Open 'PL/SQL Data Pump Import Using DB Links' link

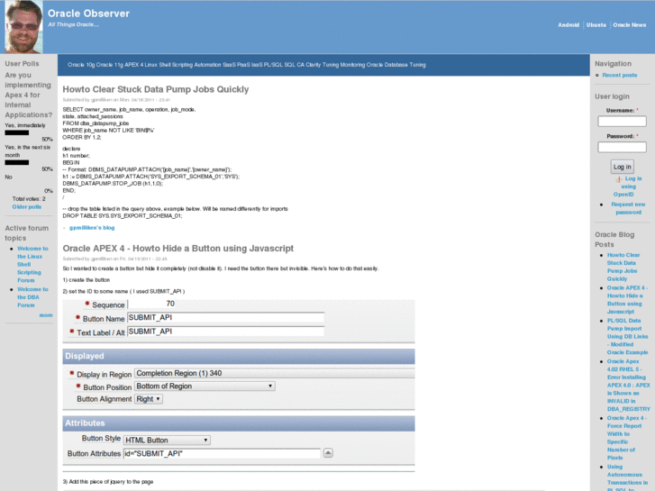627,336
